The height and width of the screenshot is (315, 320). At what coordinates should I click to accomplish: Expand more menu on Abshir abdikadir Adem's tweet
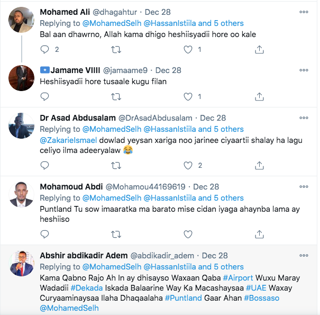pos(304,255)
